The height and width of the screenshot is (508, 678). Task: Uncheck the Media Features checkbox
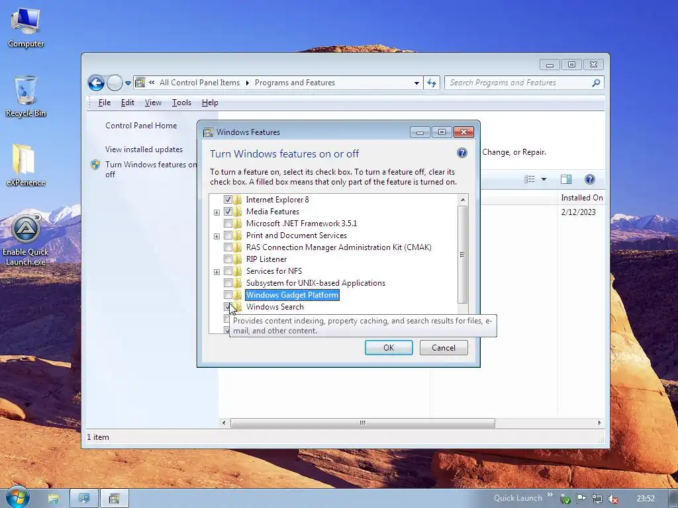[228, 212]
